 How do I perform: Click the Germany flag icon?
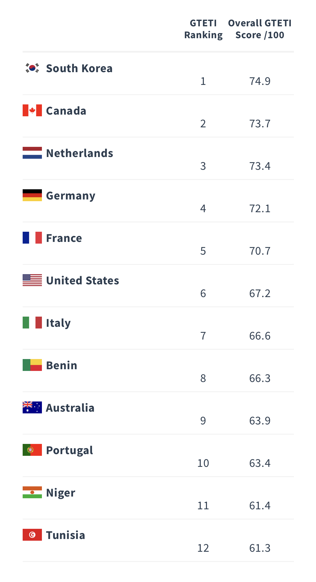click(x=32, y=195)
